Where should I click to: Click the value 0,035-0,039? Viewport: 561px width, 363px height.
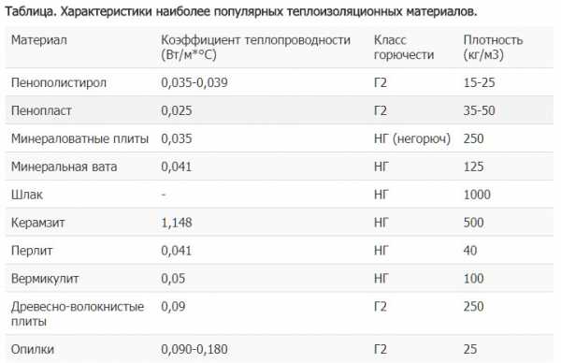[x=194, y=82]
